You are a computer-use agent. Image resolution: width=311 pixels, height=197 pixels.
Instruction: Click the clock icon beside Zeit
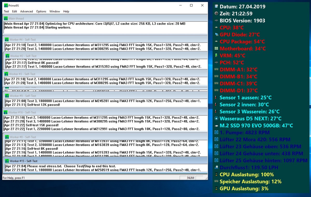(216, 13)
